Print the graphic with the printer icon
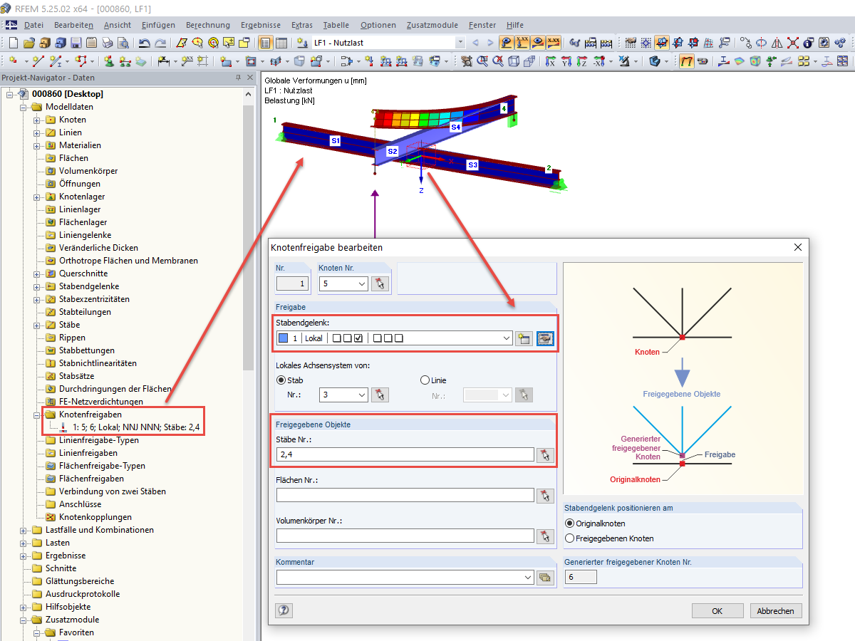855x641 pixels. [107, 43]
